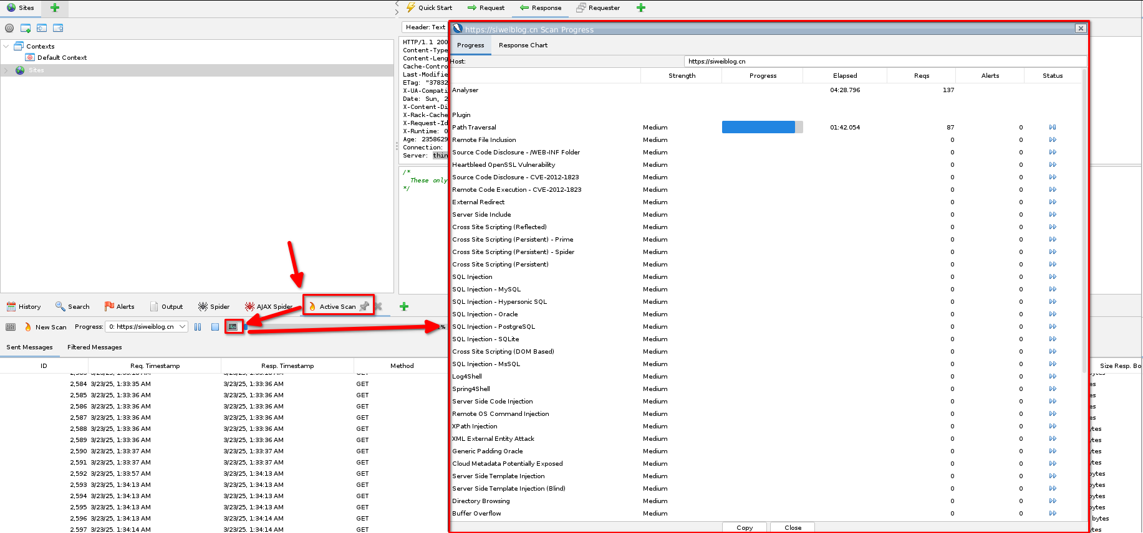The width and height of the screenshot is (1143, 533).
Task: Click the Export Context icon
Action: tap(58, 28)
